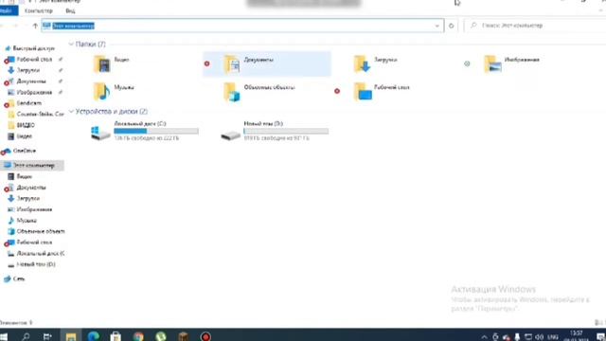The height and width of the screenshot is (341, 606).
Task: Open the taskbar search magnifier
Action: click(26, 337)
